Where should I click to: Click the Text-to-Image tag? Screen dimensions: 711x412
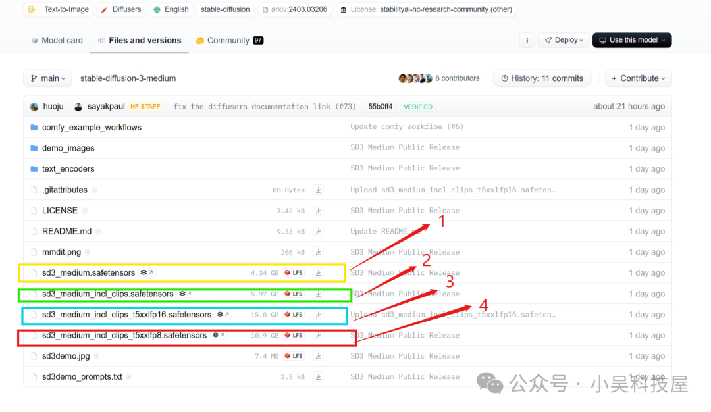coord(59,9)
